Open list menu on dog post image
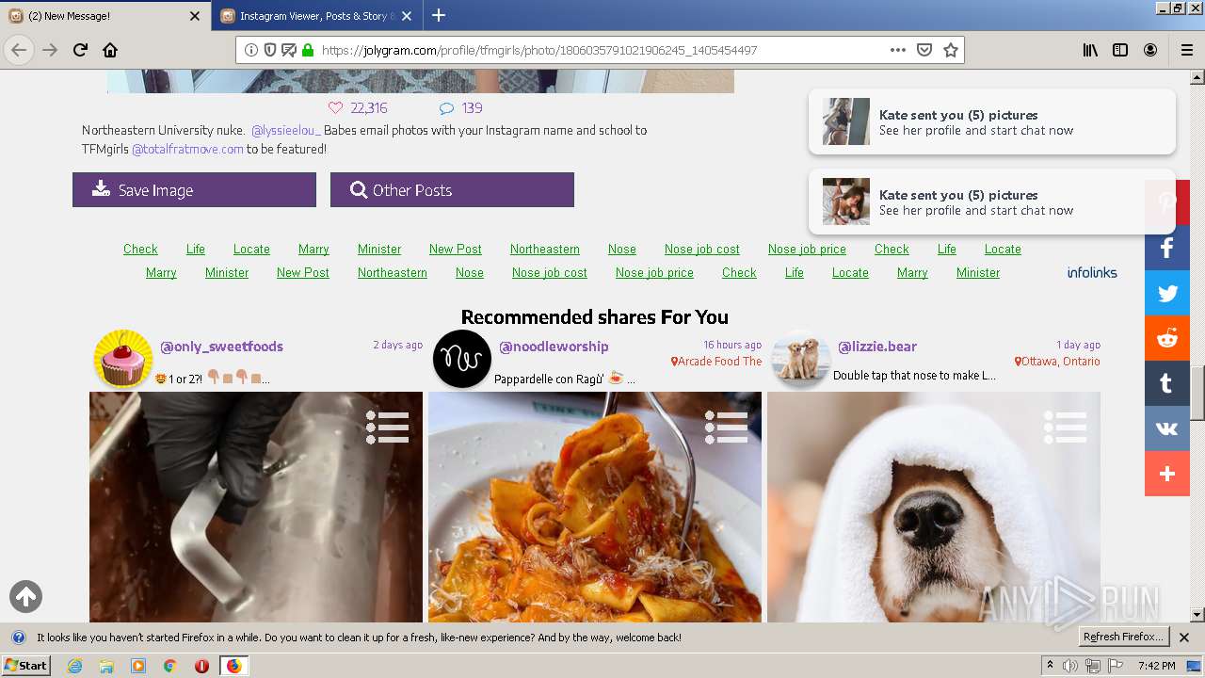Image resolution: width=1205 pixels, height=678 pixels. [1065, 428]
